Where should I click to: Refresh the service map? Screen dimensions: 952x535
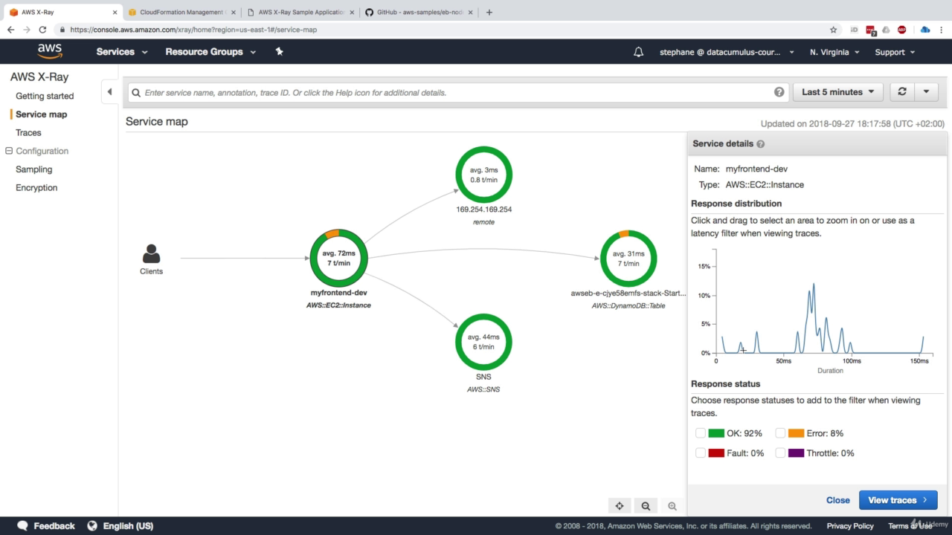point(902,91)
